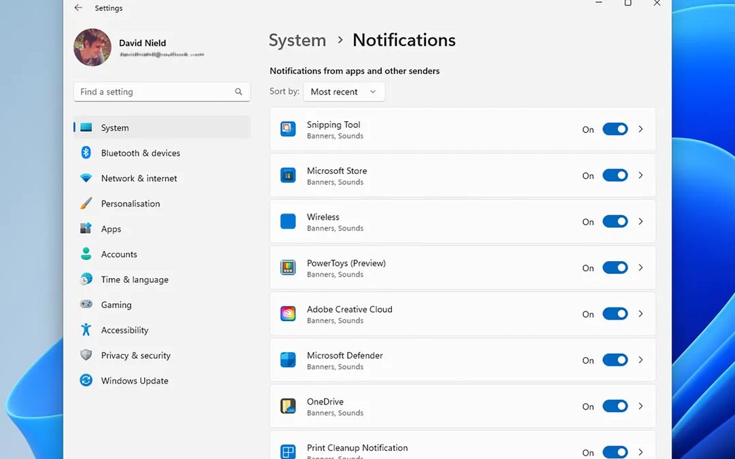735x459 pixels.
Task: Switch off Microsoft Defender notifications toggle
Action: 615,360
